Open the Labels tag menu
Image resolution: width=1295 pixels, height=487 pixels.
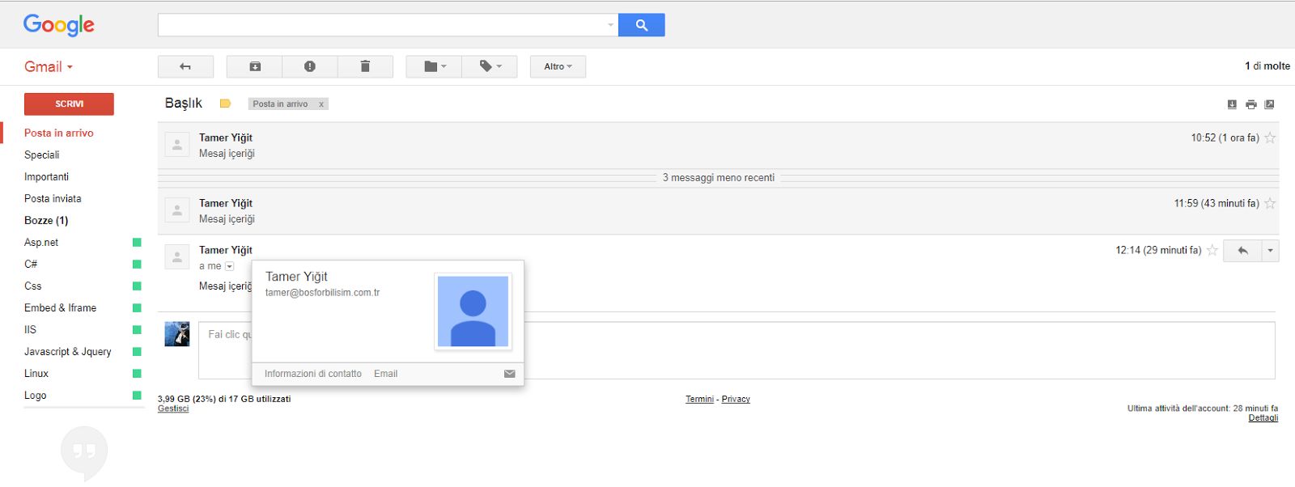click(x=490, y=66)
